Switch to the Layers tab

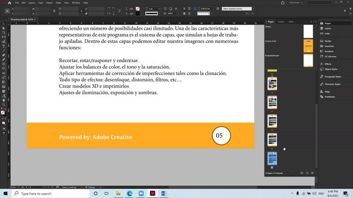[x=281, y=21]
